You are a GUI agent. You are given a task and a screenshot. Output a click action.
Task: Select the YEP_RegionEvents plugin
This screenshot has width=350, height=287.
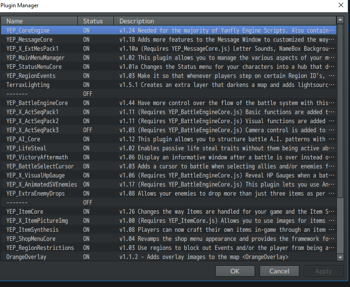point(169,76)
